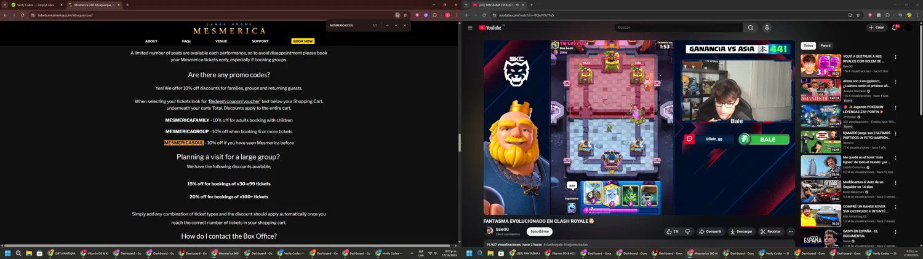The width and height of the screenshot is (923, 259).
Task: Select the 'Todos' filter chip
Action: pyautogui.click(x=808, y=45)
